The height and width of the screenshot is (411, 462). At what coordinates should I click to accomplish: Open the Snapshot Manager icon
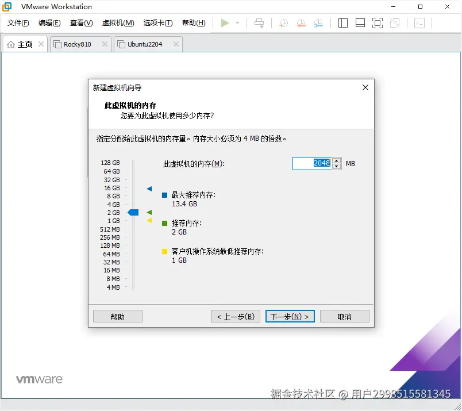pos(318,23)
